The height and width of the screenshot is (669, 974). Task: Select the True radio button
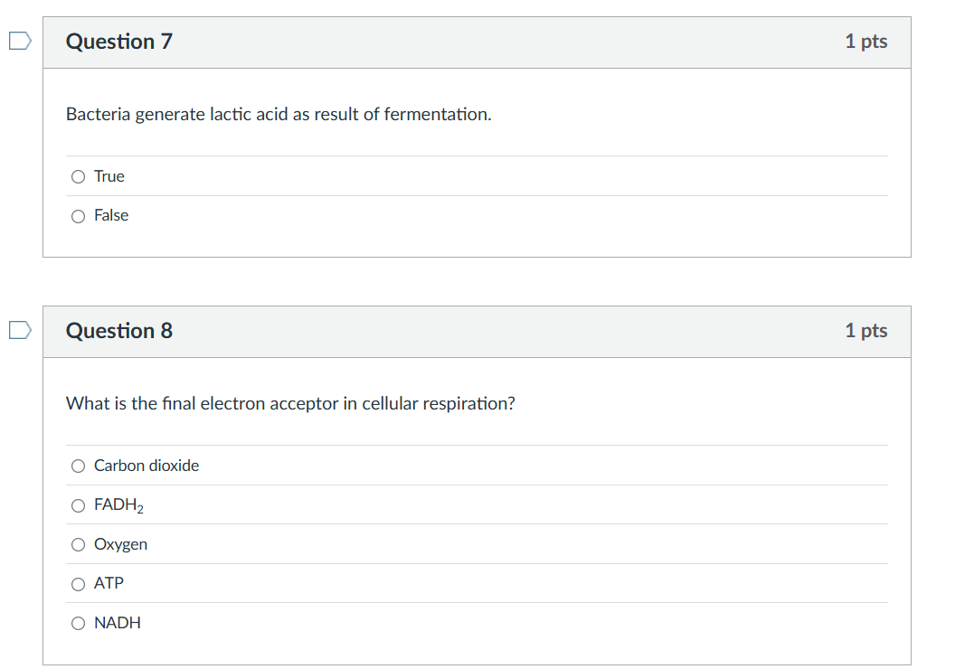[78, 176]
